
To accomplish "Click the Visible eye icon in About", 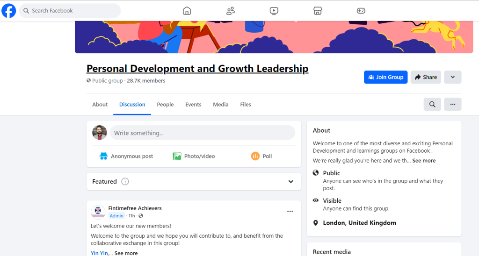I will 316,200.
